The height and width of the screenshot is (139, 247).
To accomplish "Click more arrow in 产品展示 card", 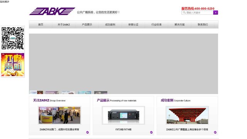I will tap(151, 132).
